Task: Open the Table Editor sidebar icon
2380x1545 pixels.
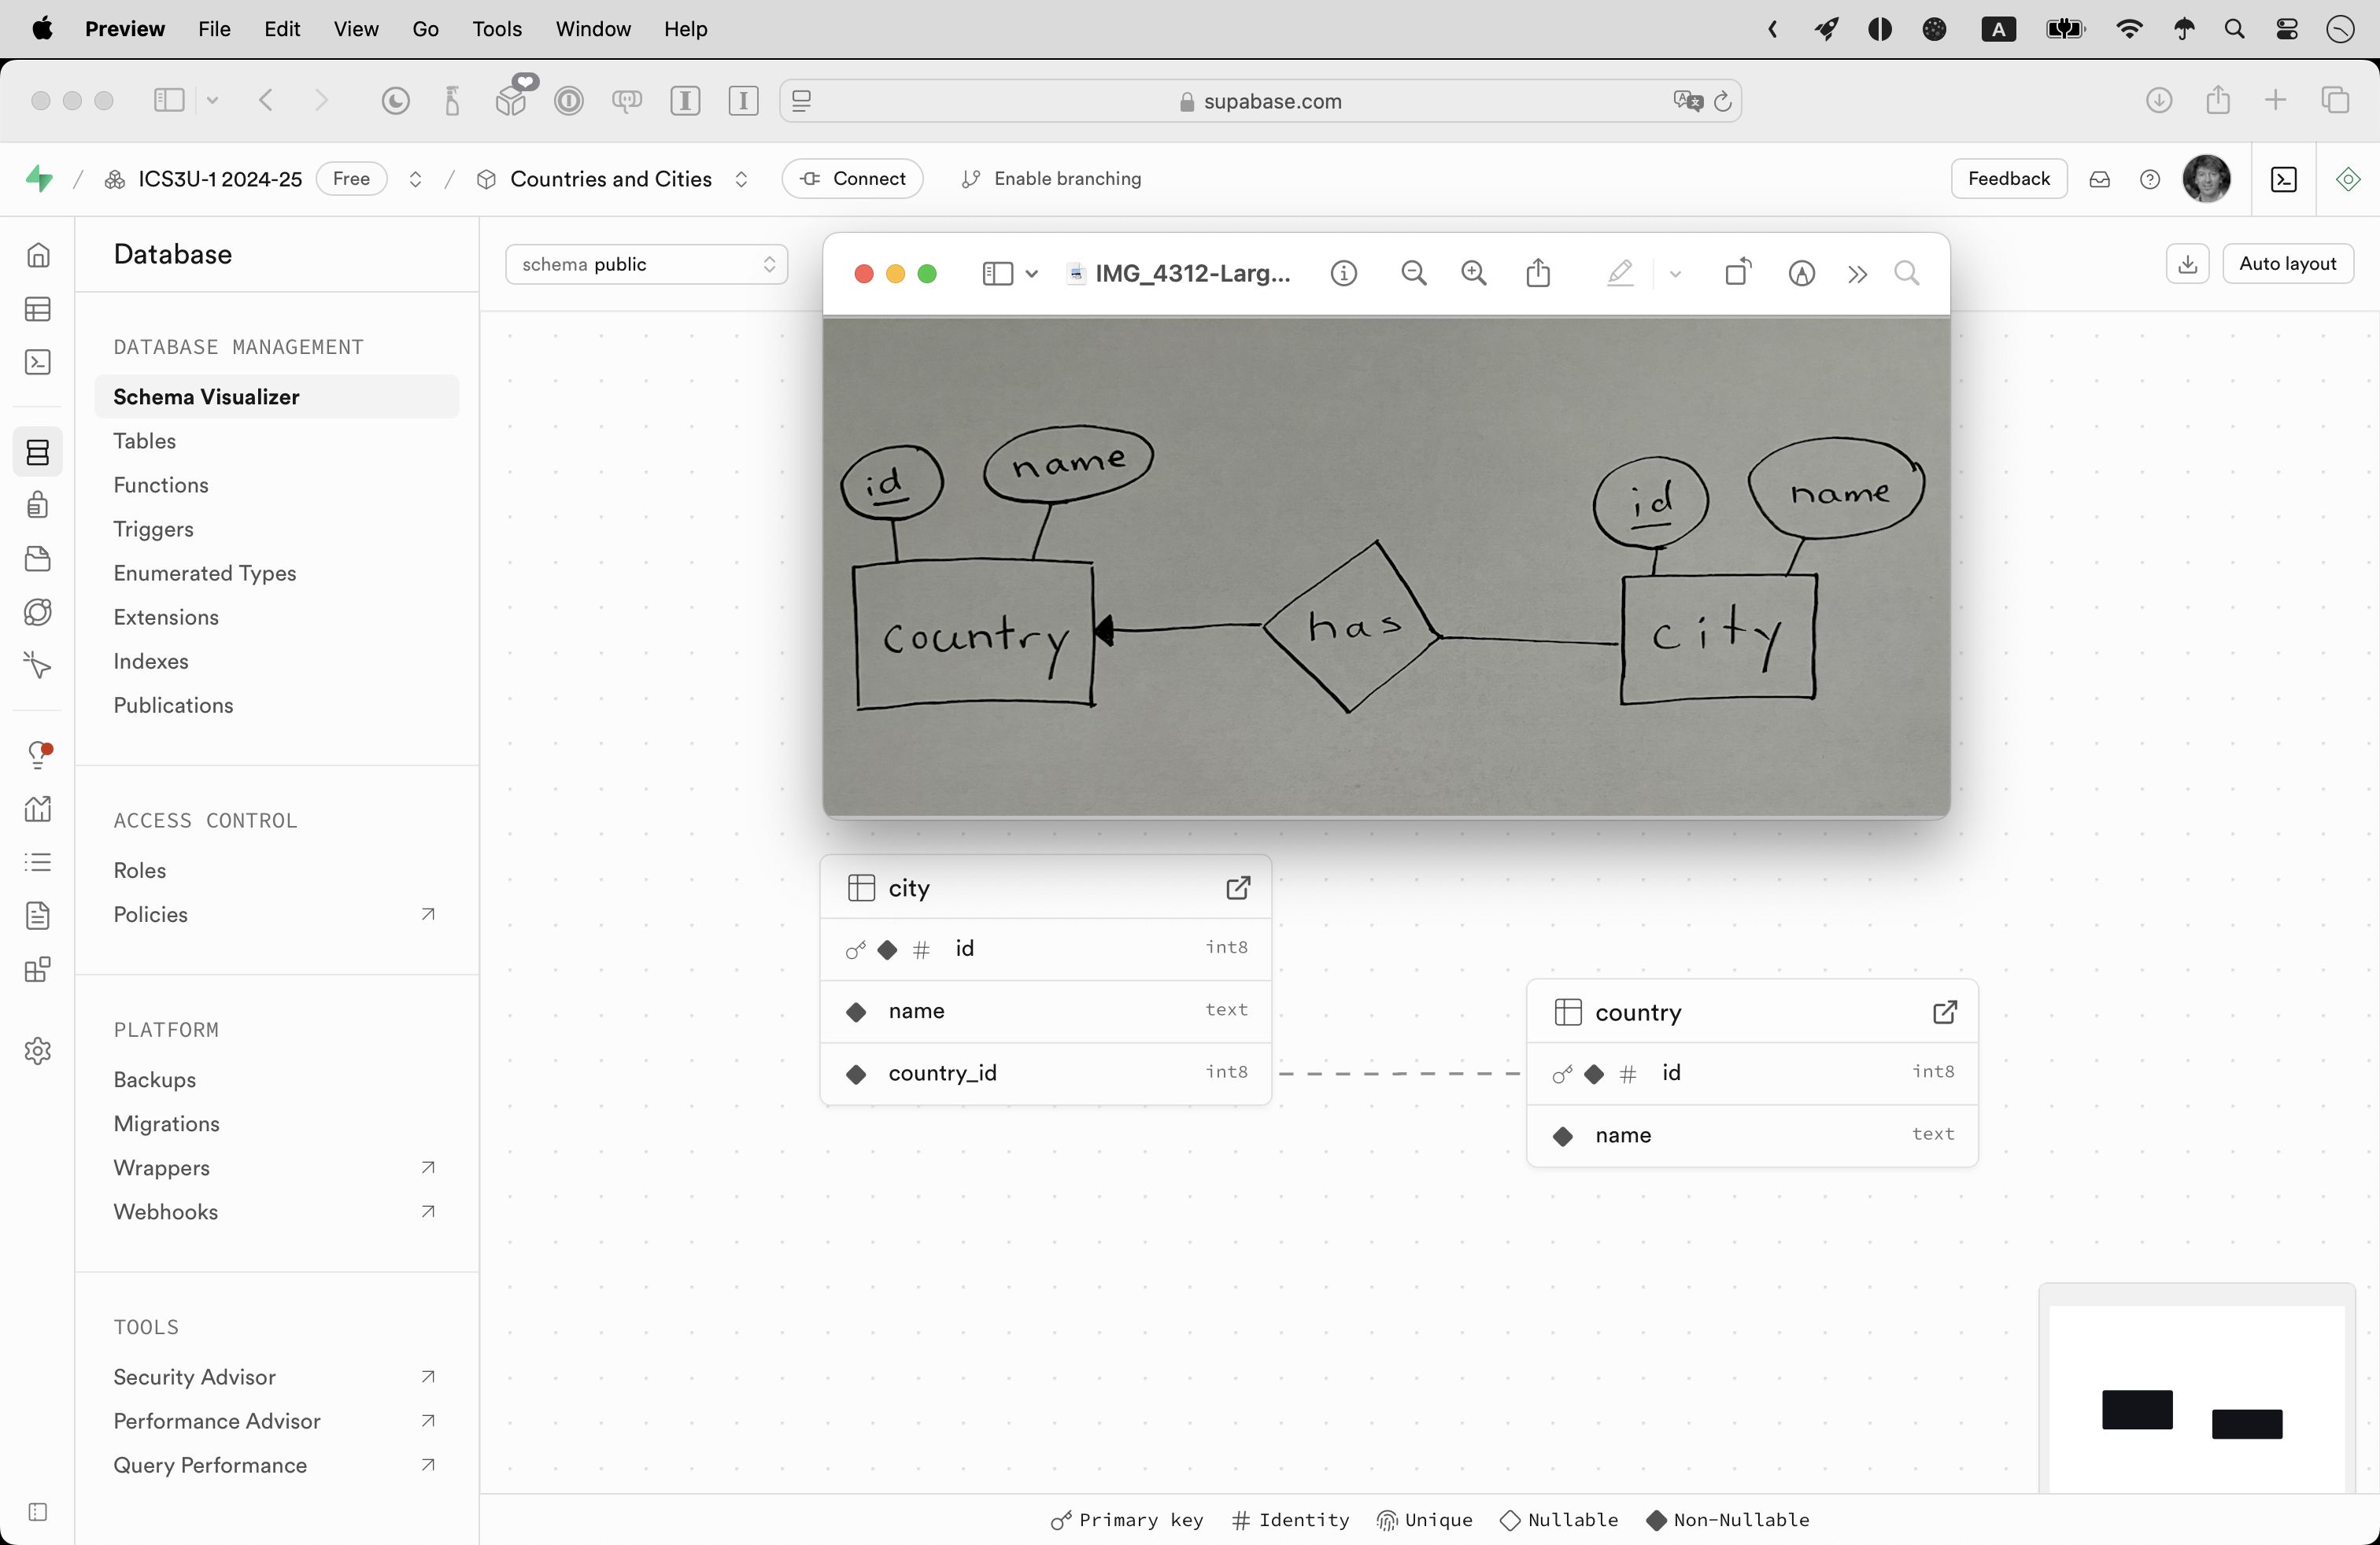Action: tap(38, 309)
